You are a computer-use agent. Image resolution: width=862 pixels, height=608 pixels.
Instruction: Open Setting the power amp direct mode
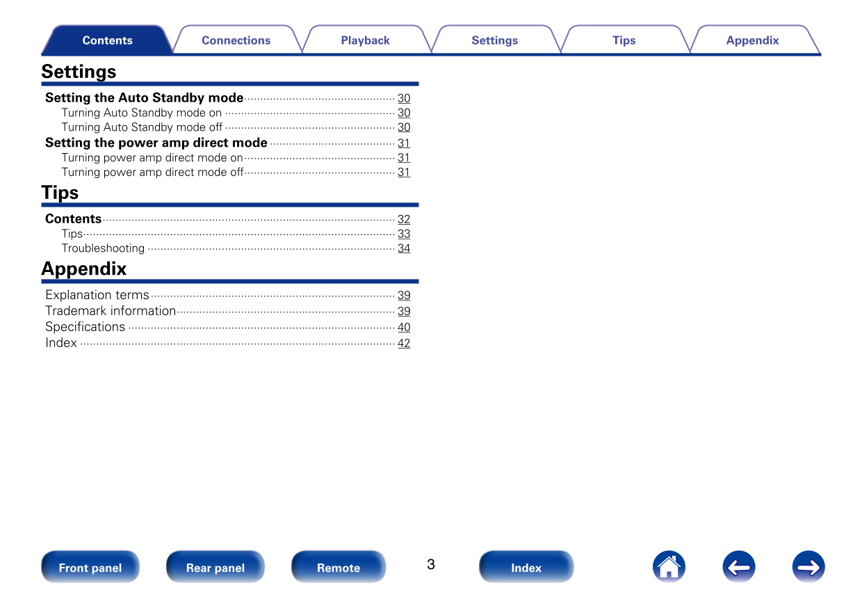[156, 143]
